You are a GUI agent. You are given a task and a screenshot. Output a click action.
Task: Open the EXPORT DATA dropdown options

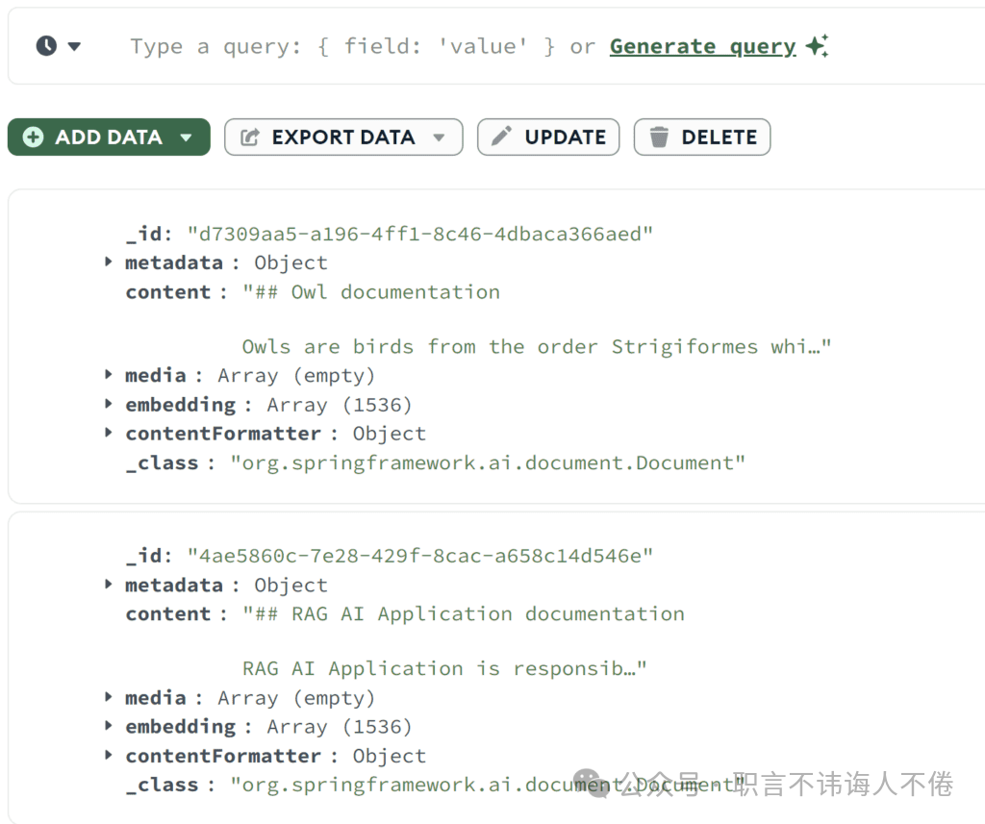(x=441, y=137)
